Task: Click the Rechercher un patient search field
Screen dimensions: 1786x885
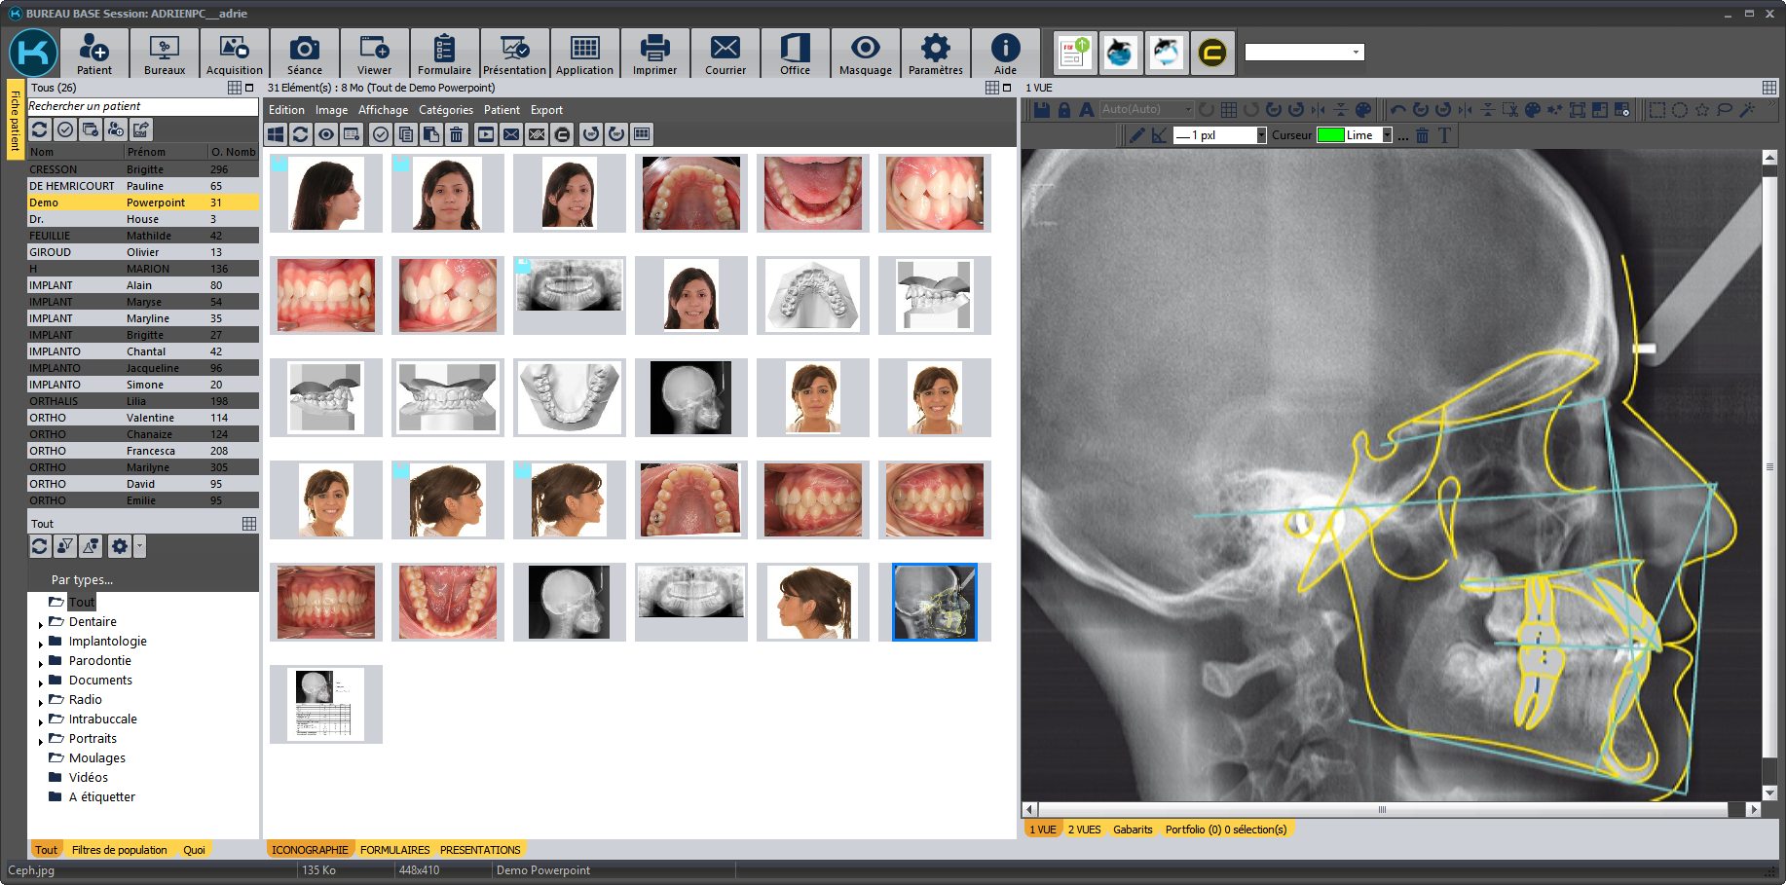Action: 141,106
